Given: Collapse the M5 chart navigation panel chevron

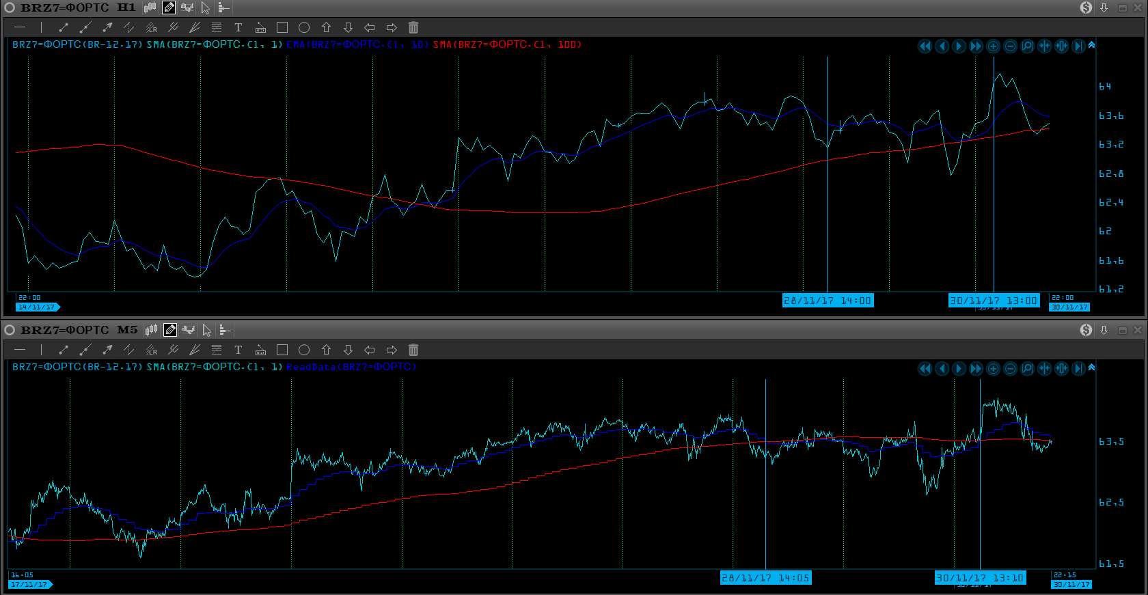Looking at the screenshot, I should point(1091,368).
